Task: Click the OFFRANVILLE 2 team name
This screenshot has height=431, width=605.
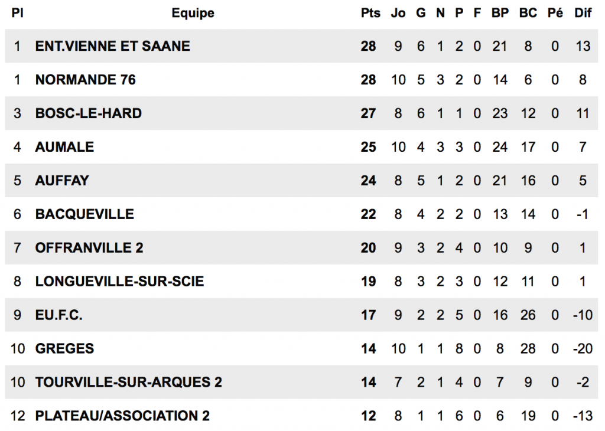Action: coord(89,248)
